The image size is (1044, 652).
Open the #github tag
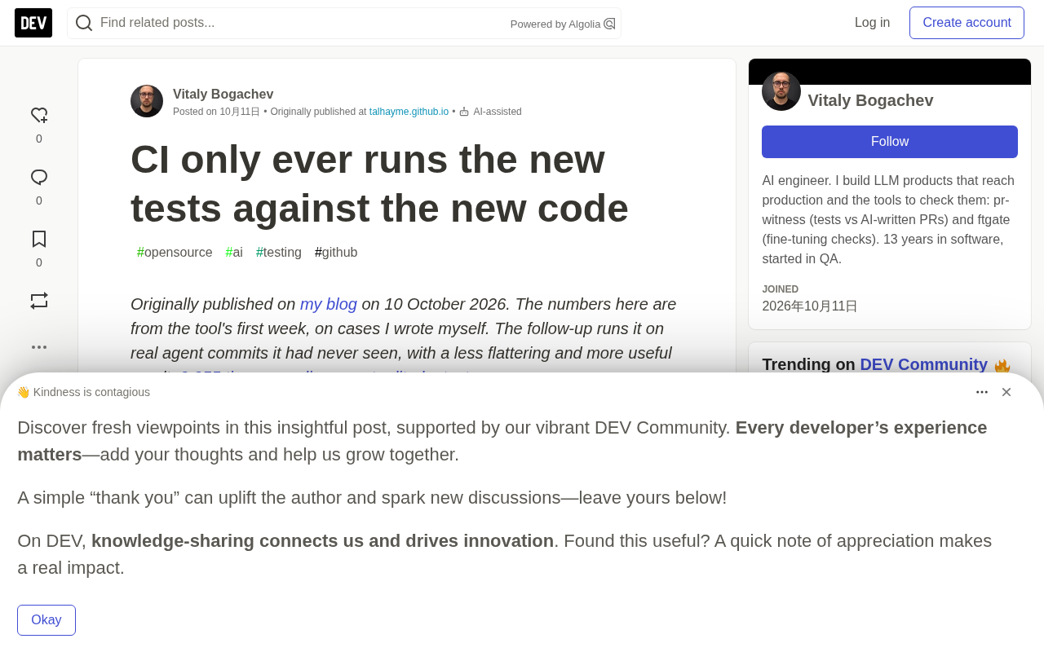tap(336, 253)
